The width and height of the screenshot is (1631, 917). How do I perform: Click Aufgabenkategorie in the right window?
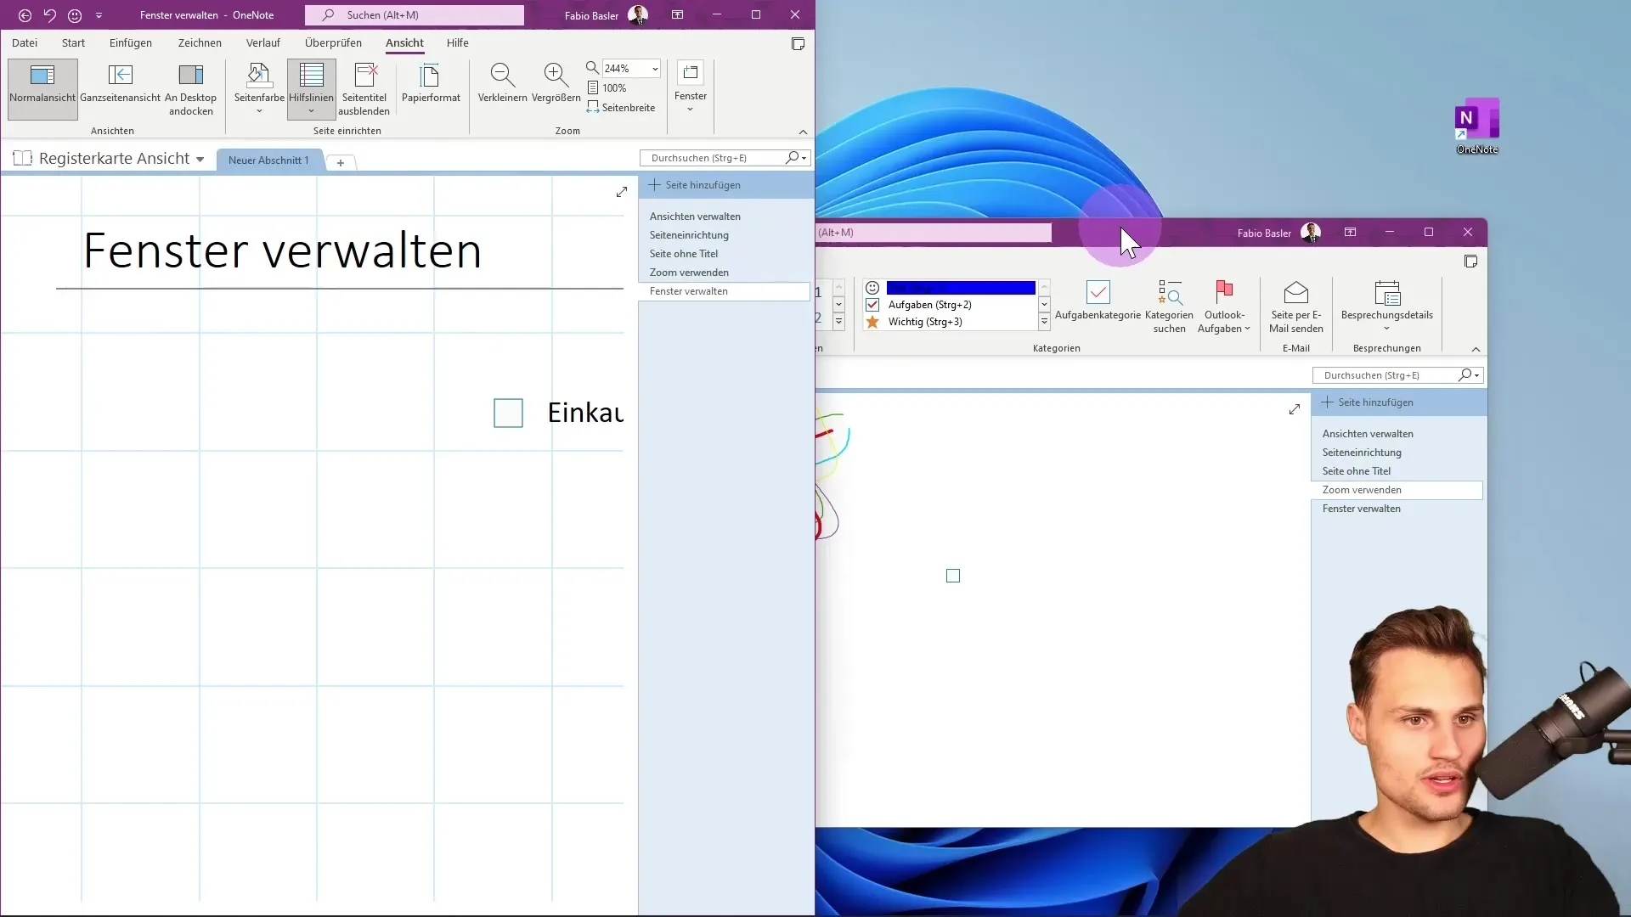click(1098, 301)
